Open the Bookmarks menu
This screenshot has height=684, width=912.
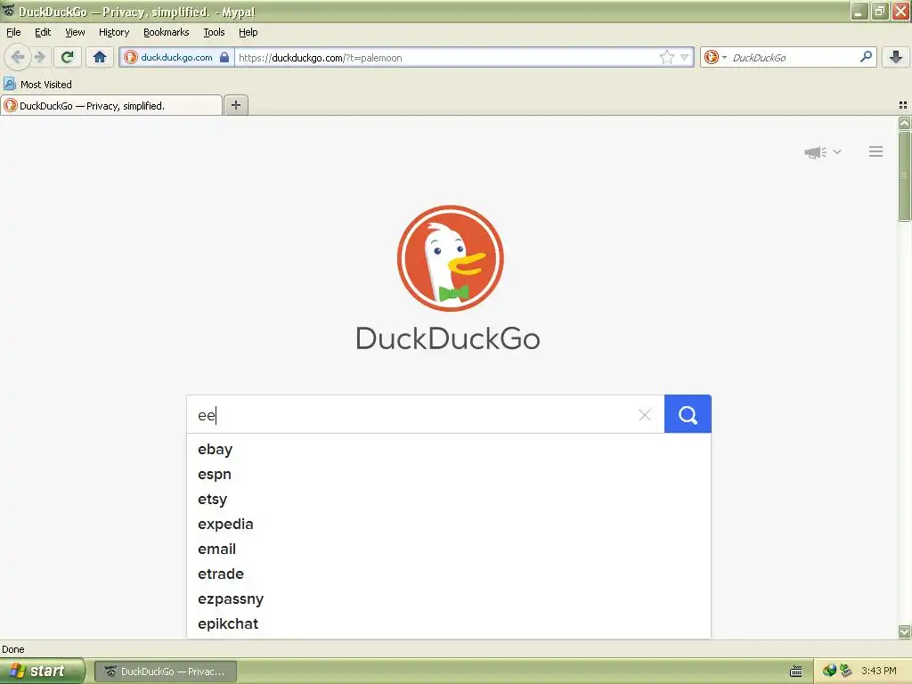[167, 32]
